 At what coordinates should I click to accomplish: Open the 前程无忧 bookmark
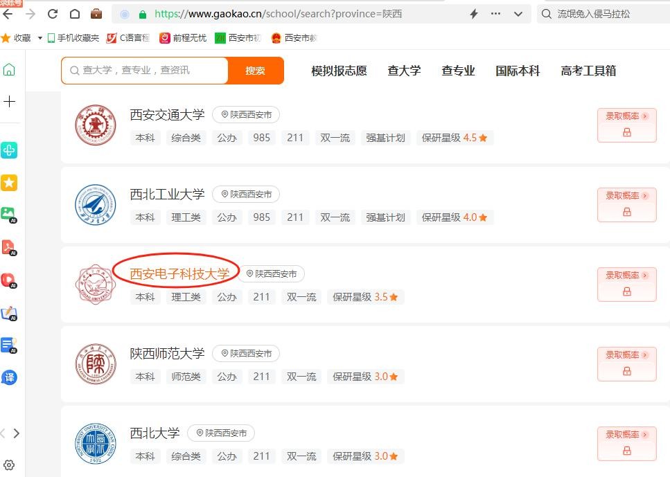pos(183,38)
